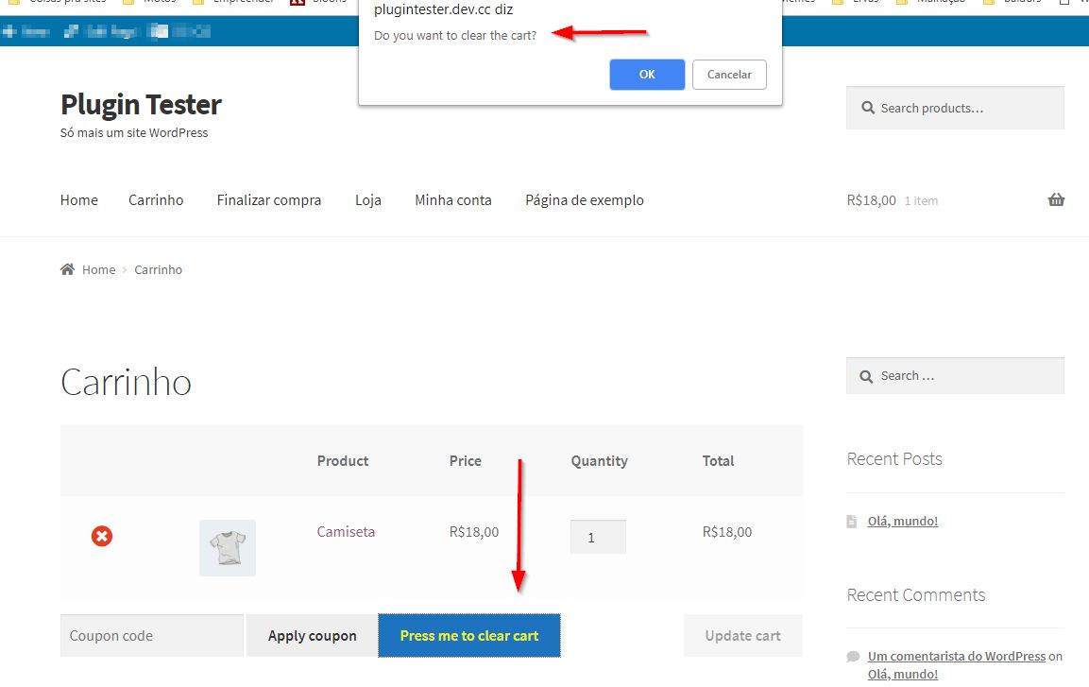Go to the Home menu item
The width and height of the screenshot is (1089, 687).
[x=79, y=200]
